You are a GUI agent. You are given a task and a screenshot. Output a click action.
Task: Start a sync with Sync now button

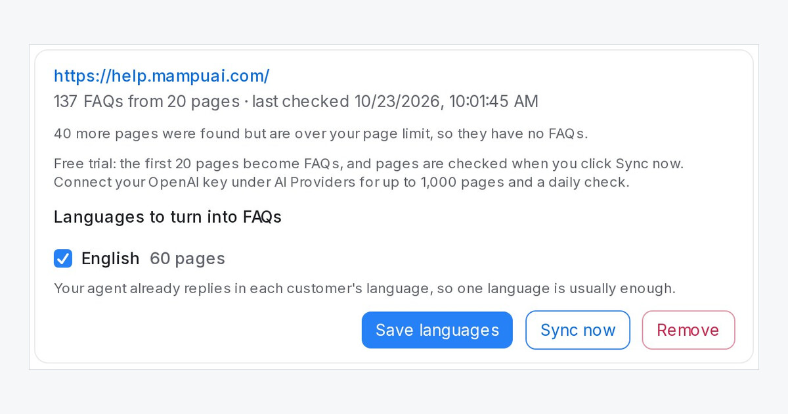click(578, 330)
